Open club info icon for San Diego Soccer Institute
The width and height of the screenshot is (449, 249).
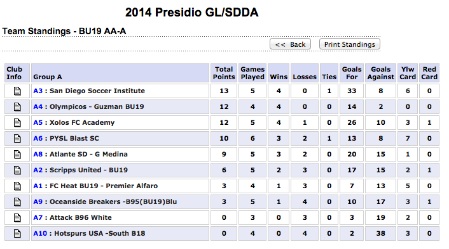[x=17, y=91]
